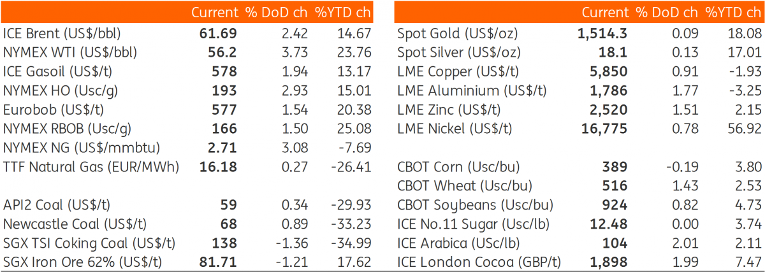Viewport: 765px width, 272px height.
Task: Select the ICE Arabica (USc/lb) label
Action: point(456,243)
